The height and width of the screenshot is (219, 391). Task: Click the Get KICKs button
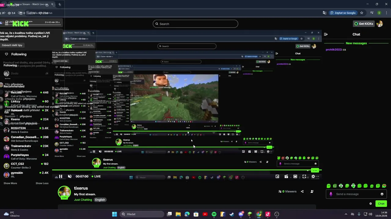(364, 24)
